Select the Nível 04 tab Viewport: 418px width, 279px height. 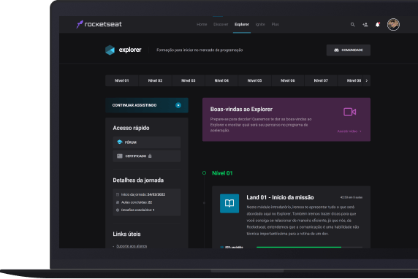[x=221, y=80]
